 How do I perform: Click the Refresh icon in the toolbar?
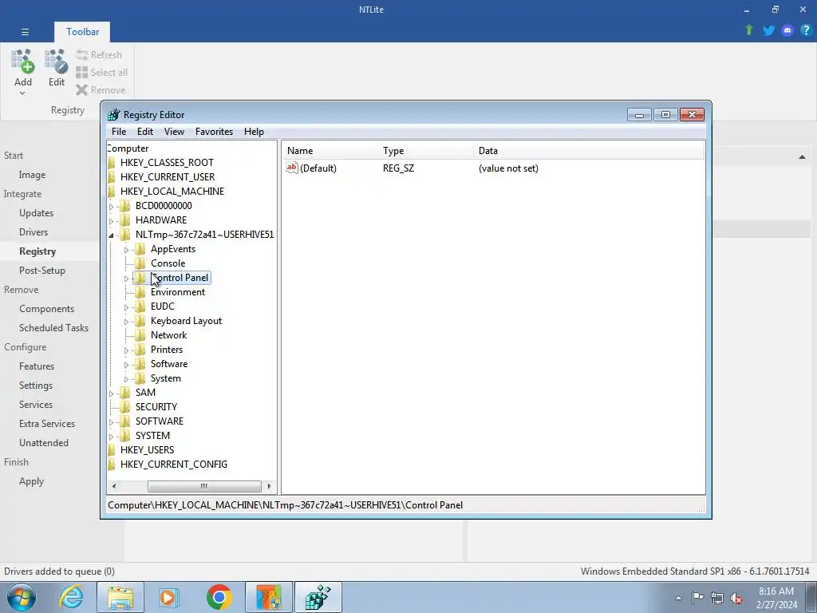tap(82, 55)
